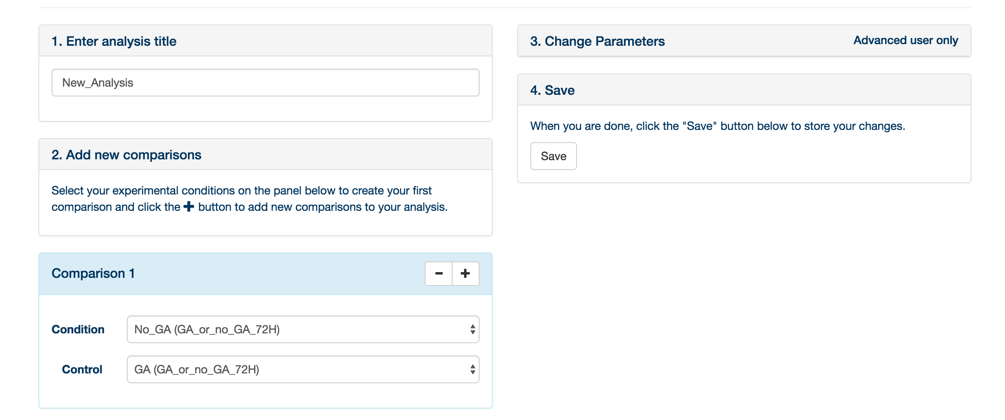Remove Comparison 1 using the minus button
This screenshot has width=1005, height=420.
439,274
